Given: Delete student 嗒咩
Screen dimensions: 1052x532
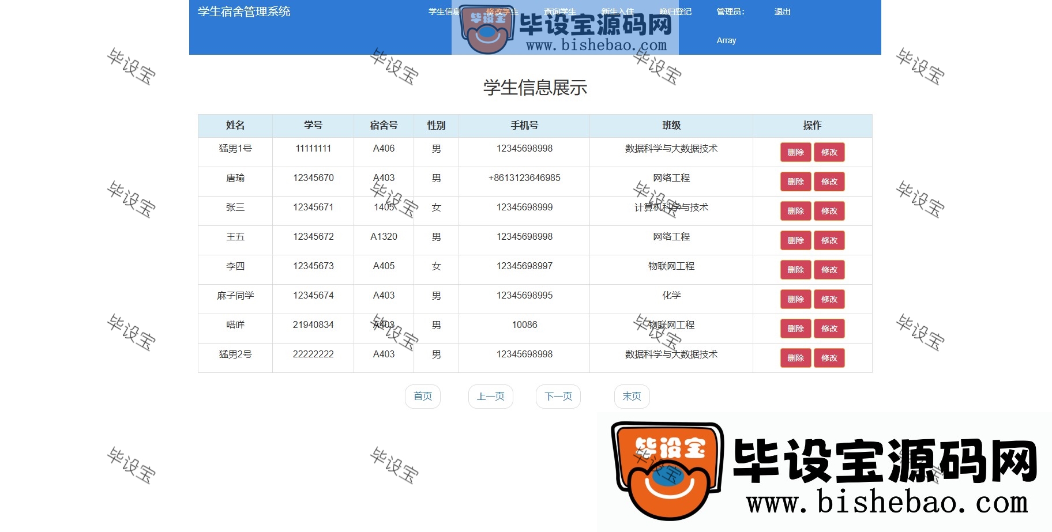Looking at the screenshot, I should click(795, 329).
